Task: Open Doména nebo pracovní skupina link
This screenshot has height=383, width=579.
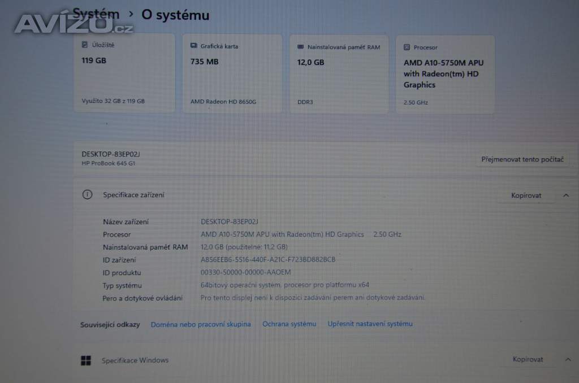Action: coord(201,324)
